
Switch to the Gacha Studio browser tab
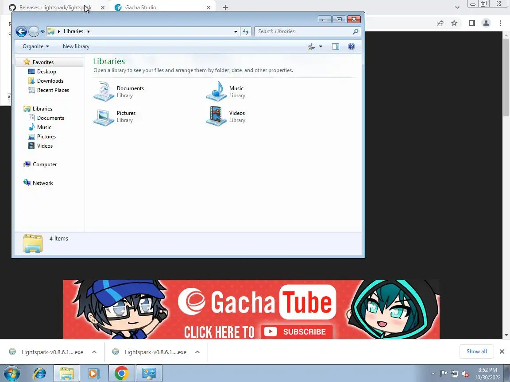(140, 8)
